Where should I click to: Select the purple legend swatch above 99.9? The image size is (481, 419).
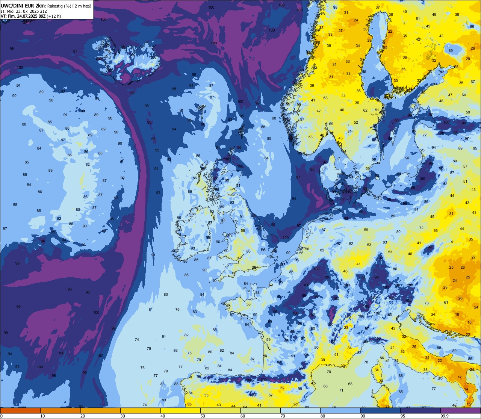point(460,410)
